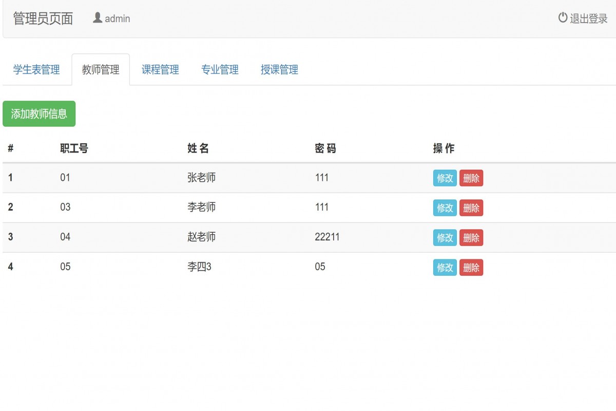This screenshot has height=411, width=616.
Task: Click 修改 for teacher 李四3
Action: [444, 268]
